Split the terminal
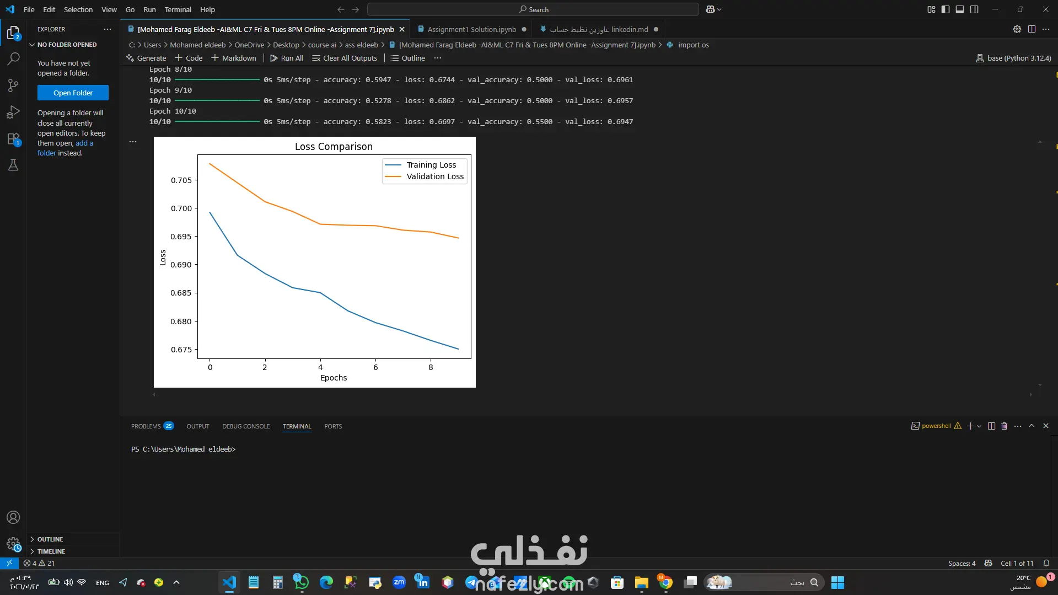 (991, 426)
